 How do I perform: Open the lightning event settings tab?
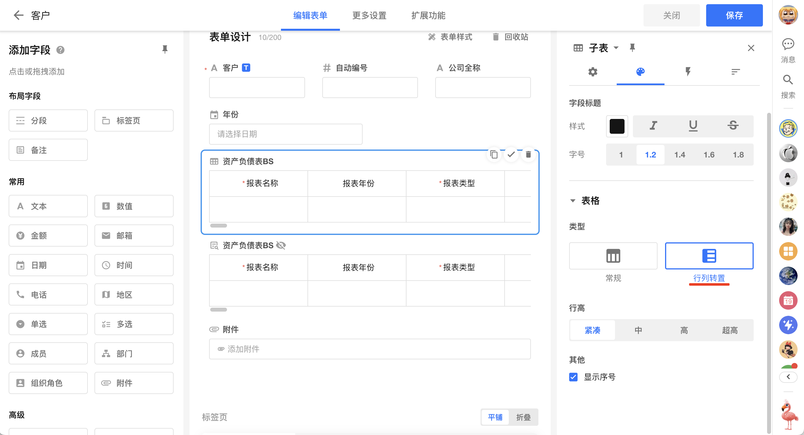click(688, 72)
